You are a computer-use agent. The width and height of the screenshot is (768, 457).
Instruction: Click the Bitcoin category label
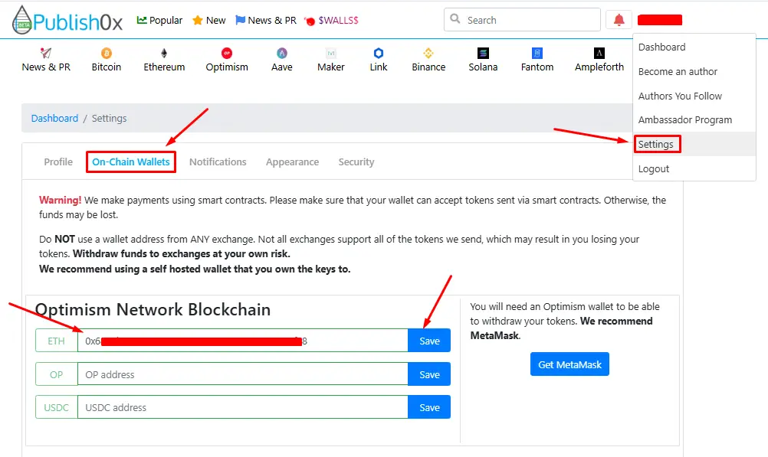pyautogui.click(x=107, y=67)
